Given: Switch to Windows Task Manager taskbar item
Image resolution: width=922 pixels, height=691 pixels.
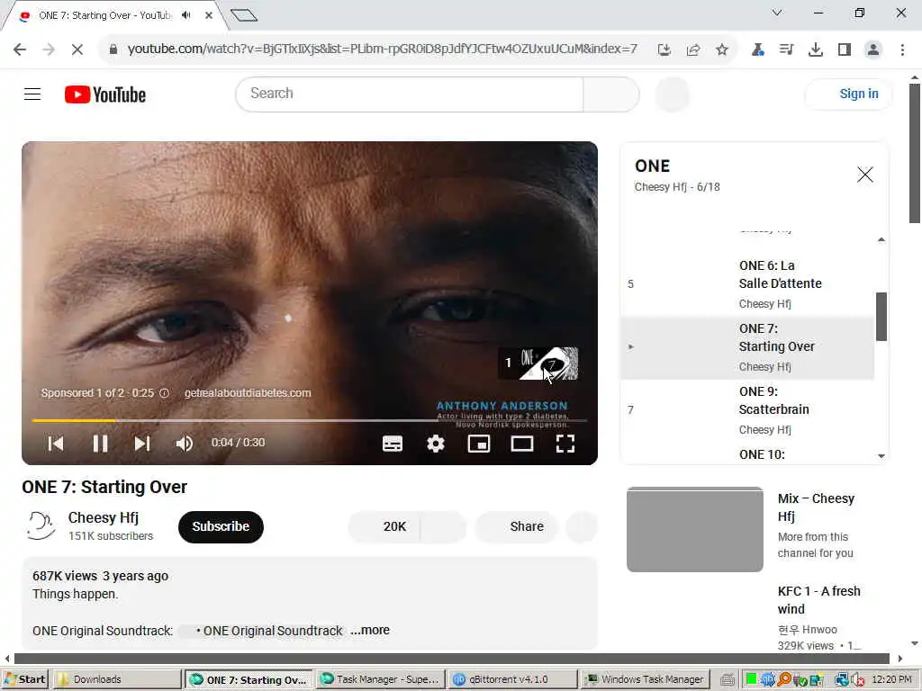Looking at the screenshot, I should [645, 679].
